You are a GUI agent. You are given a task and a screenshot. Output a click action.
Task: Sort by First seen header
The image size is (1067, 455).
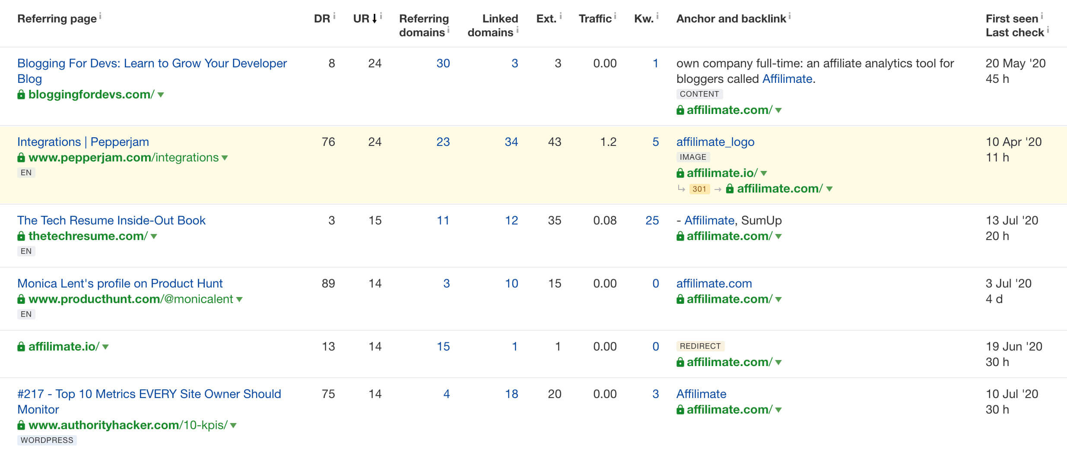point(1012,19)
